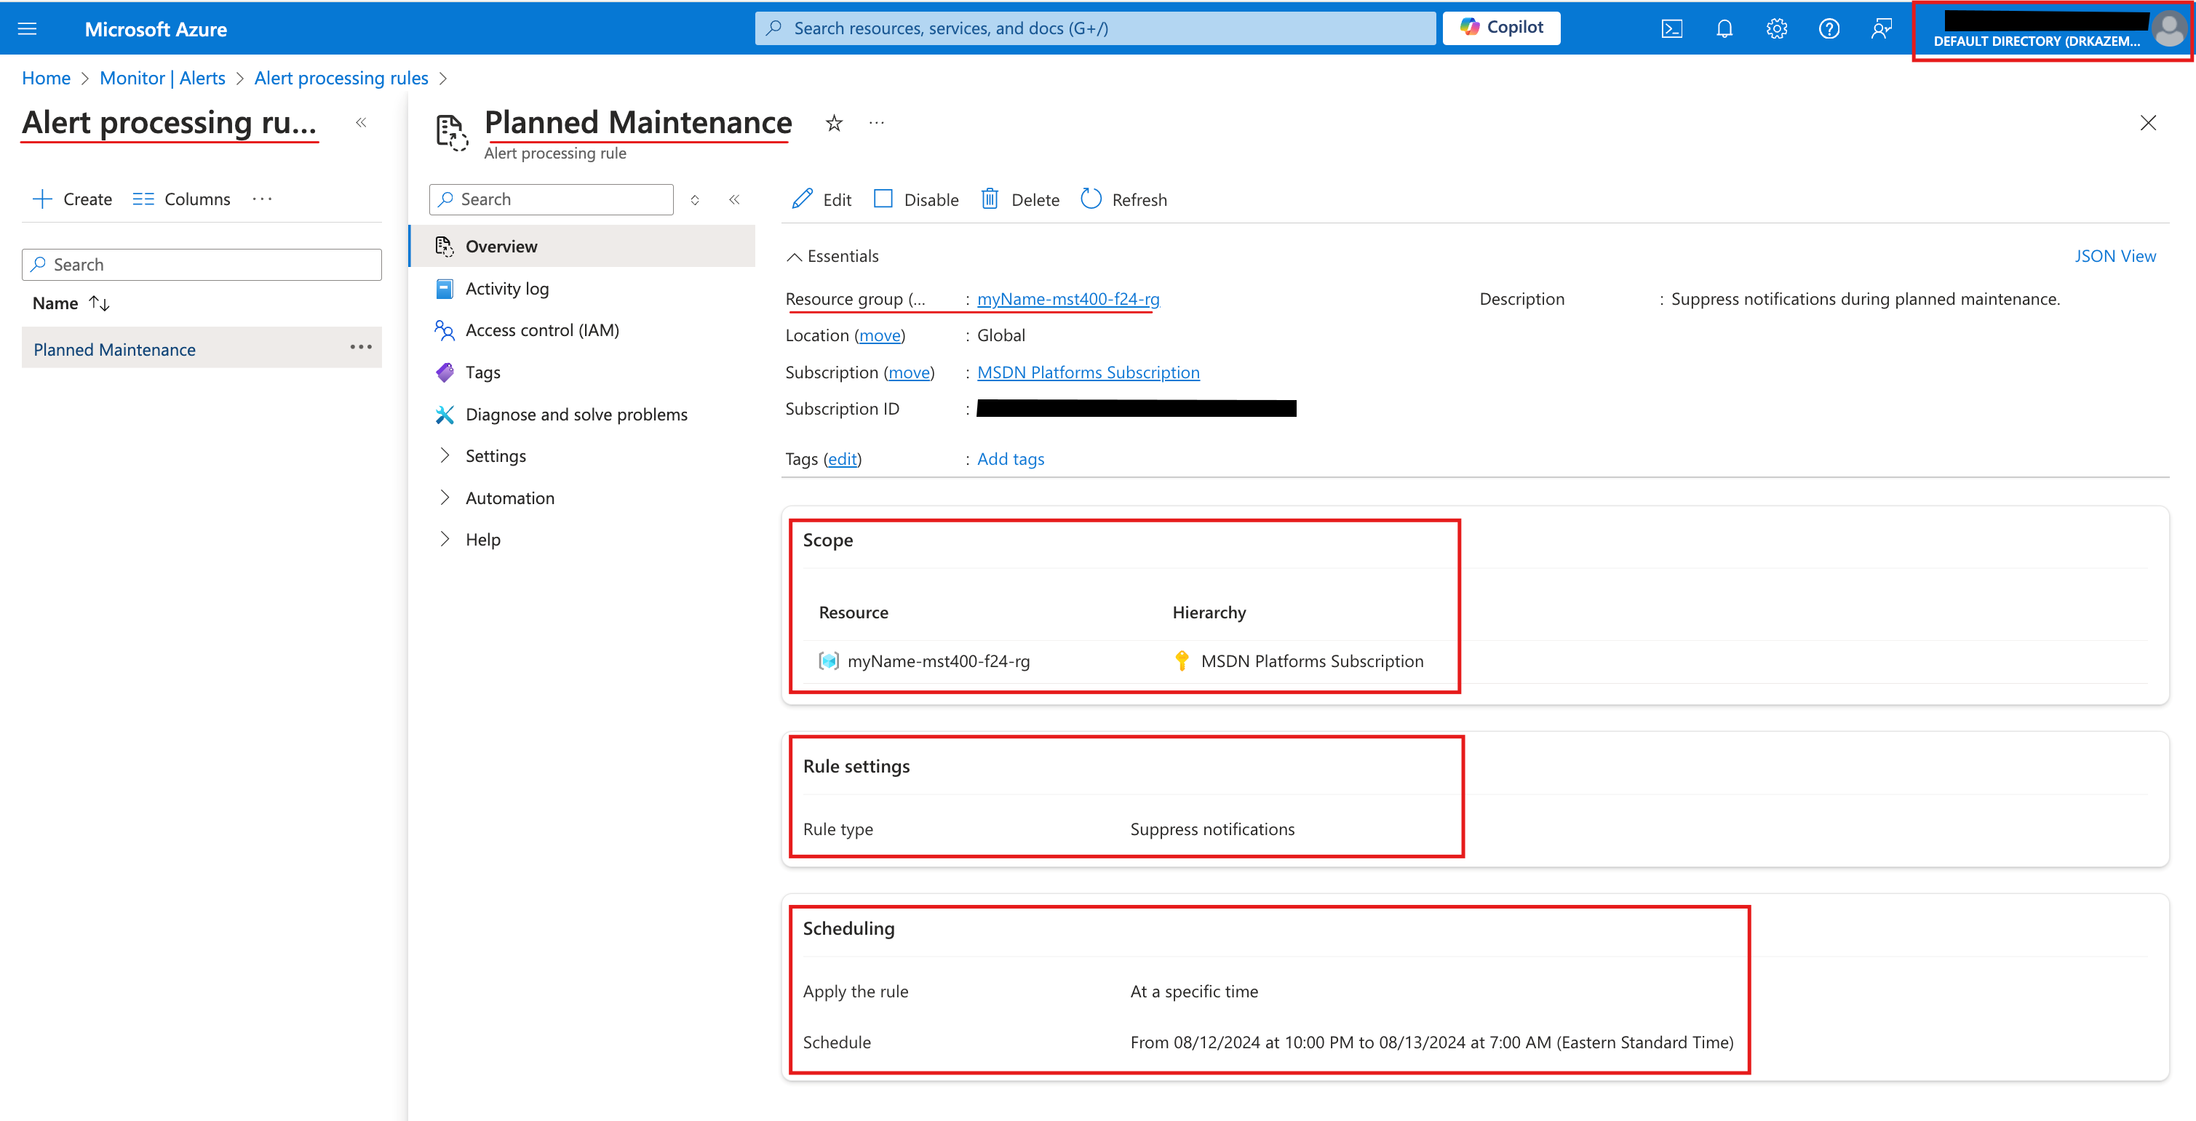Click the move link beside Location
The width and height of the screenshot is (2196, 1121).
[x=880, y=336]
